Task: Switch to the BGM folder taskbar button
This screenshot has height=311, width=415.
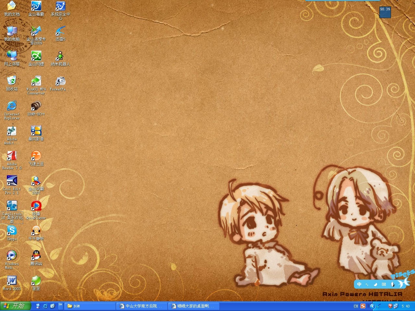Action: [90, 306]
